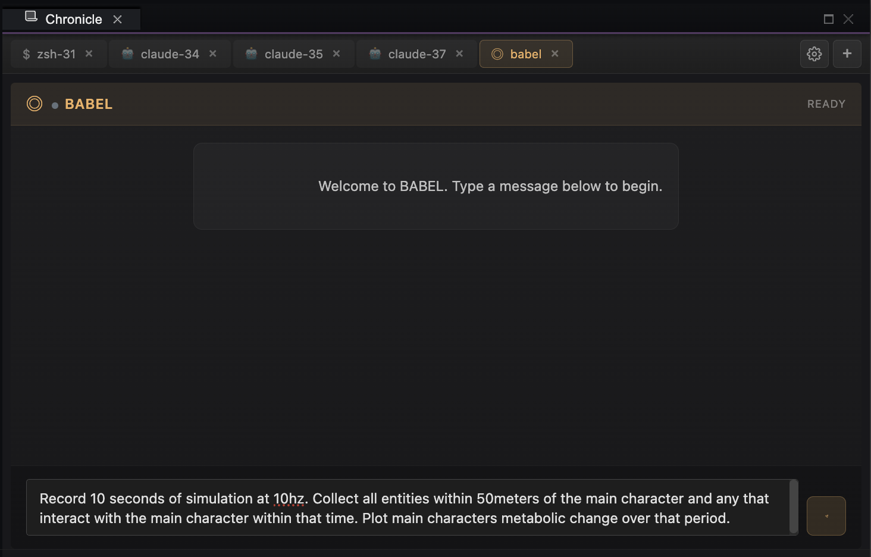The height and width of the screenshot is (557, 871).
Task: Click the laptop icon on the Chronicle tab
Action: point(30,17)
